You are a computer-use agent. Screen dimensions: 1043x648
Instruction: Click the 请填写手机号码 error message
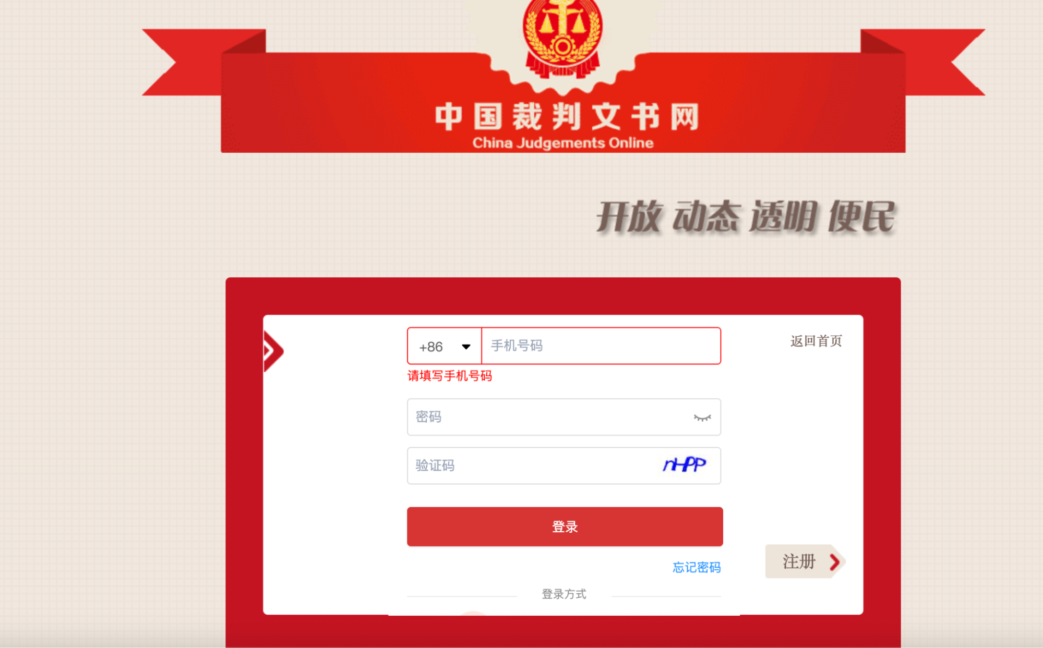(450, 376)
